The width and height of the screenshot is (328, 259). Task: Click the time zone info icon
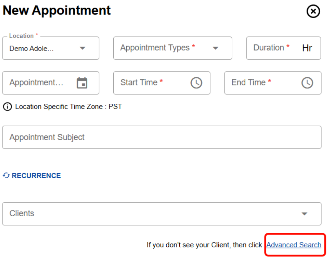coord(7,107)
